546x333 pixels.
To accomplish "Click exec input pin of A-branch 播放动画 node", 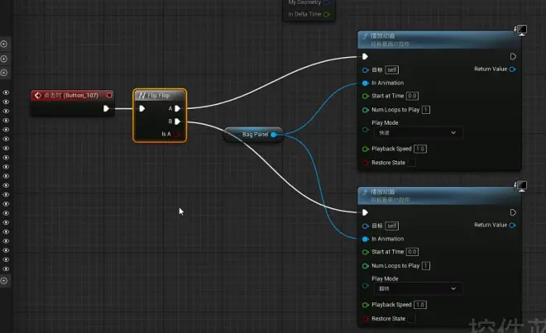I will (365, 56).
